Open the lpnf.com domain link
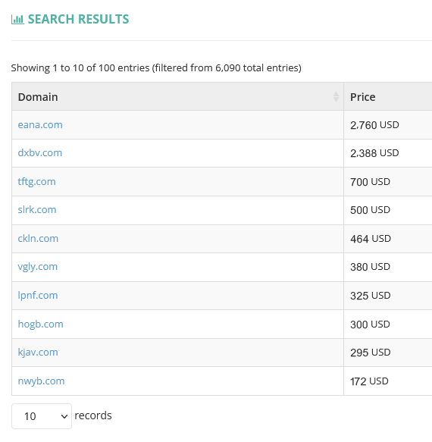The height and width of the screenshot is (442, 432). click(x=38, y=296)
